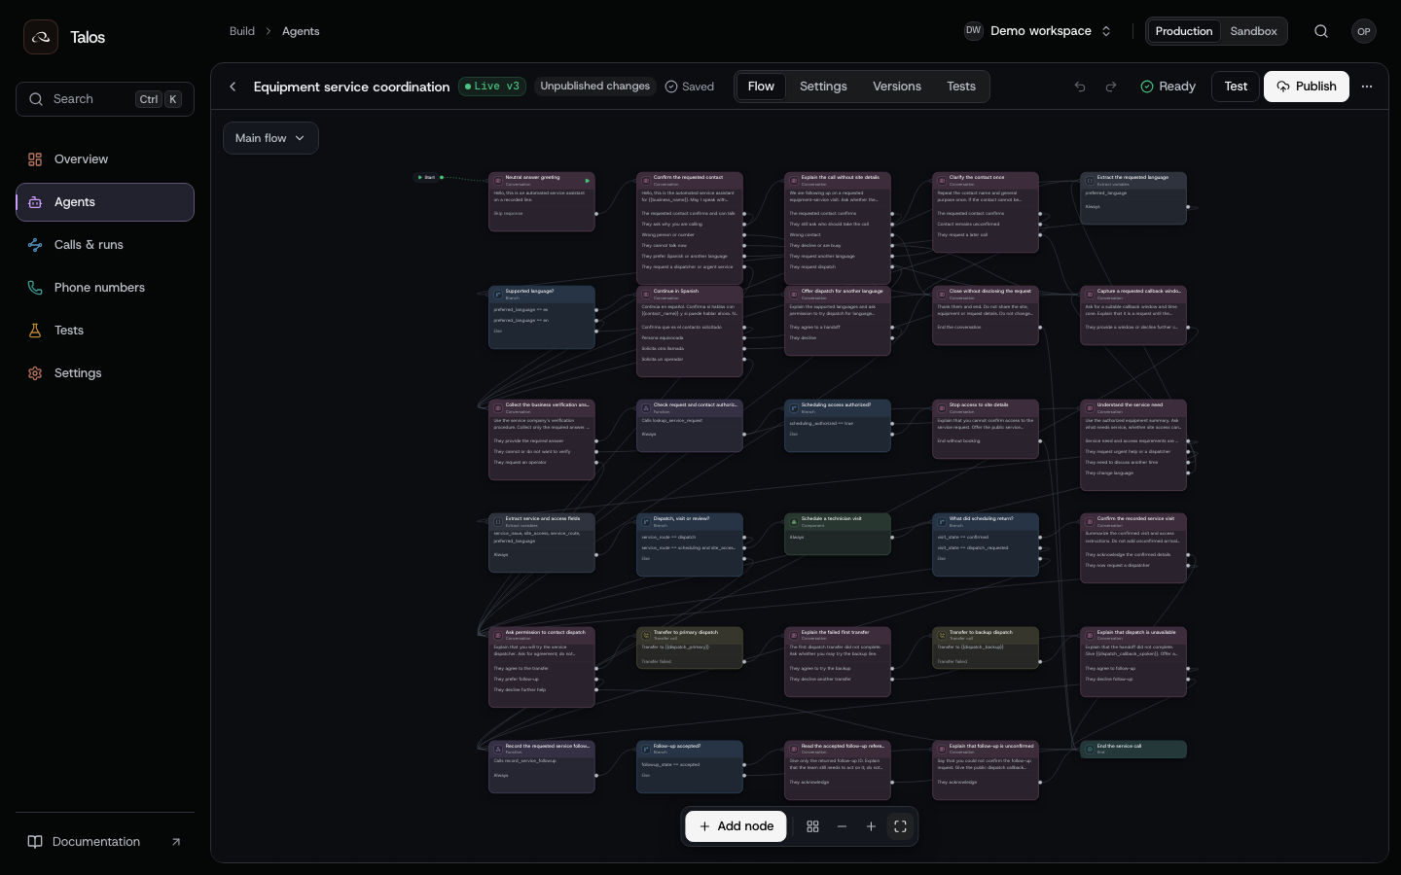Open Tests in the left sidebar

point(105,331)
